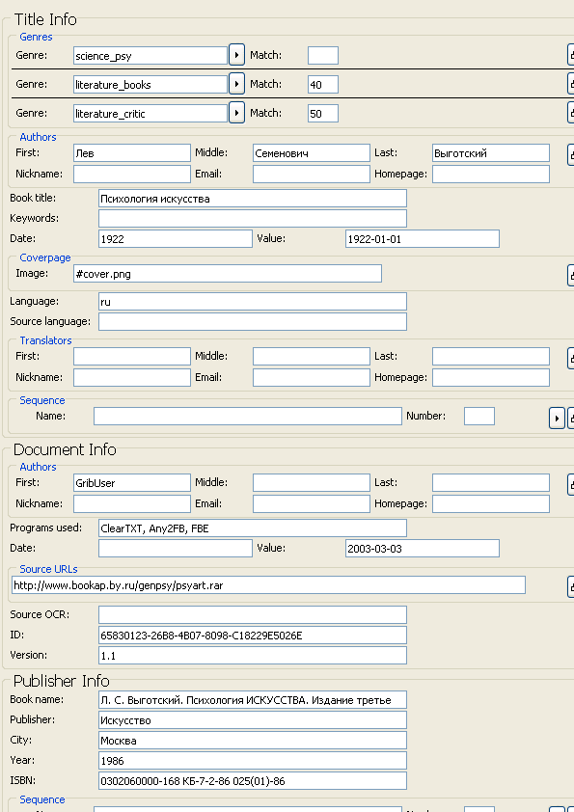Click the Keywords input field
The height and width of the screenshot is (812, 574).
coord(253,219)
